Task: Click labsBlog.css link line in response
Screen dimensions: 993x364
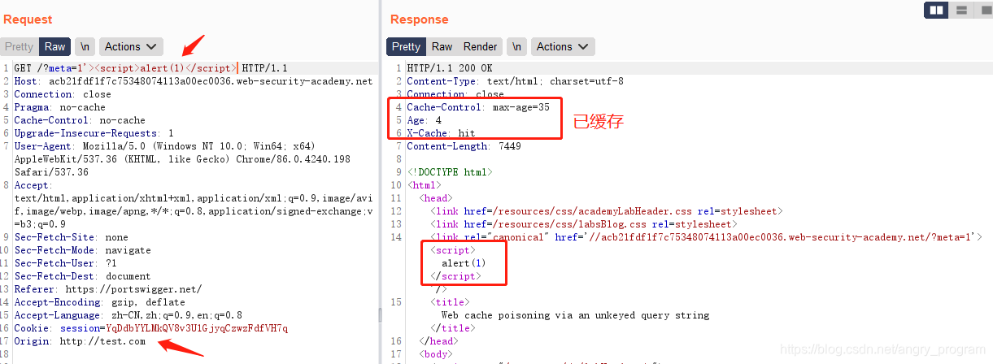Action: pos(583,224)
